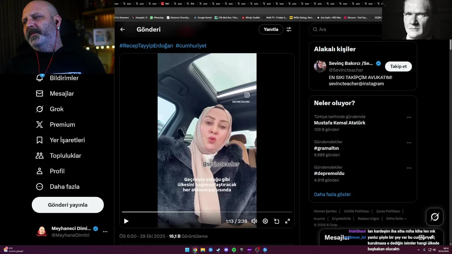The height and width of the screenshot is (254, 452).
Task: Open Çerez Politikası footer link
Action: (x=388, y=211)
